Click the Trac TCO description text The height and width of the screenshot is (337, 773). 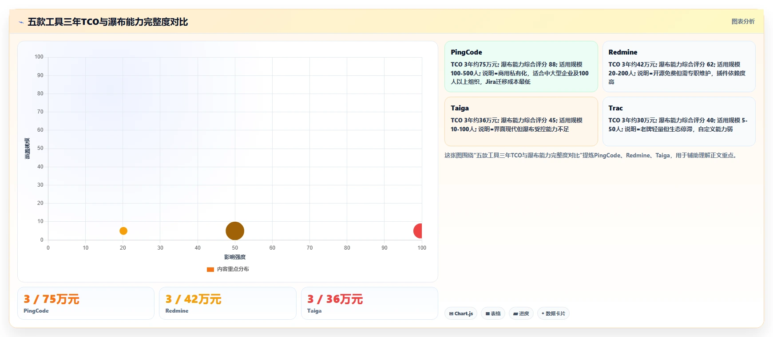point(678,125)
